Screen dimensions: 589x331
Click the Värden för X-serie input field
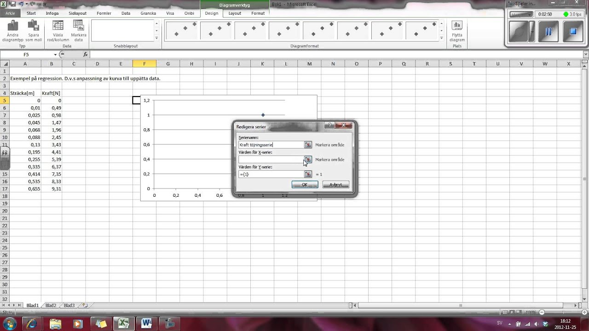pos(271,160)
